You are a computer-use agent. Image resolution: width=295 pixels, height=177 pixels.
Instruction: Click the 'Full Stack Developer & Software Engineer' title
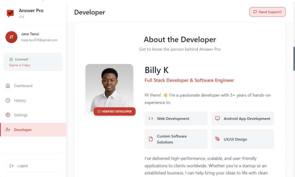click(189, 80)
